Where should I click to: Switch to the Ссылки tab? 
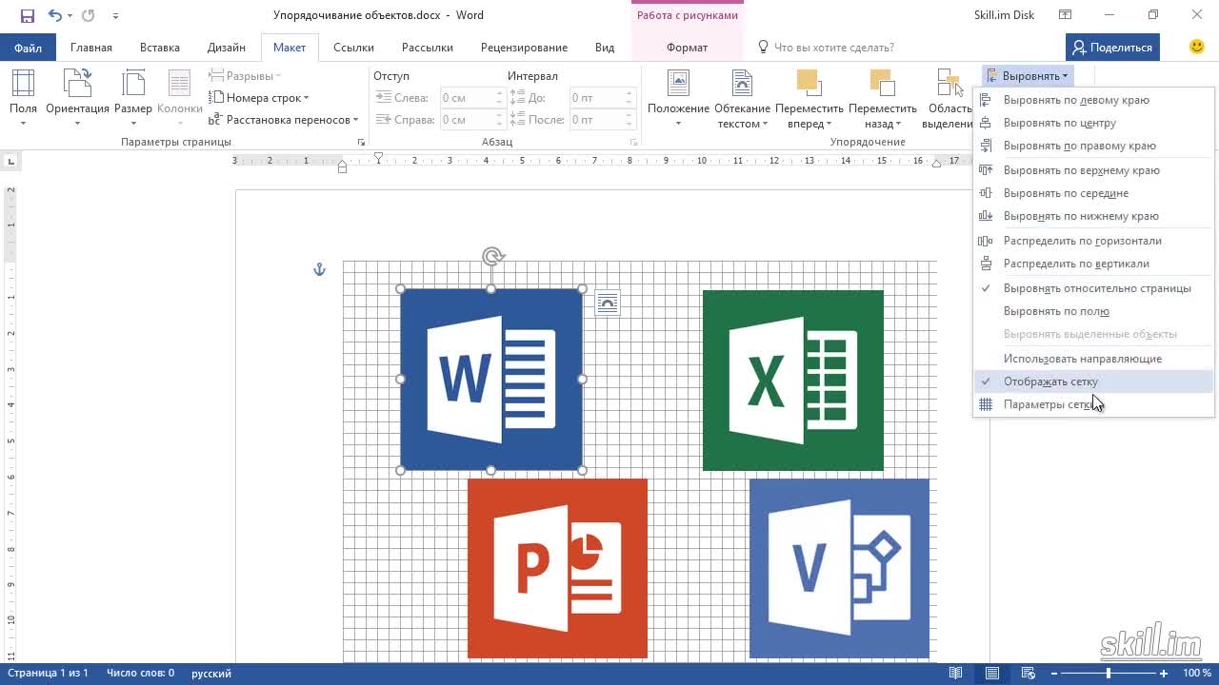point(353,48)
